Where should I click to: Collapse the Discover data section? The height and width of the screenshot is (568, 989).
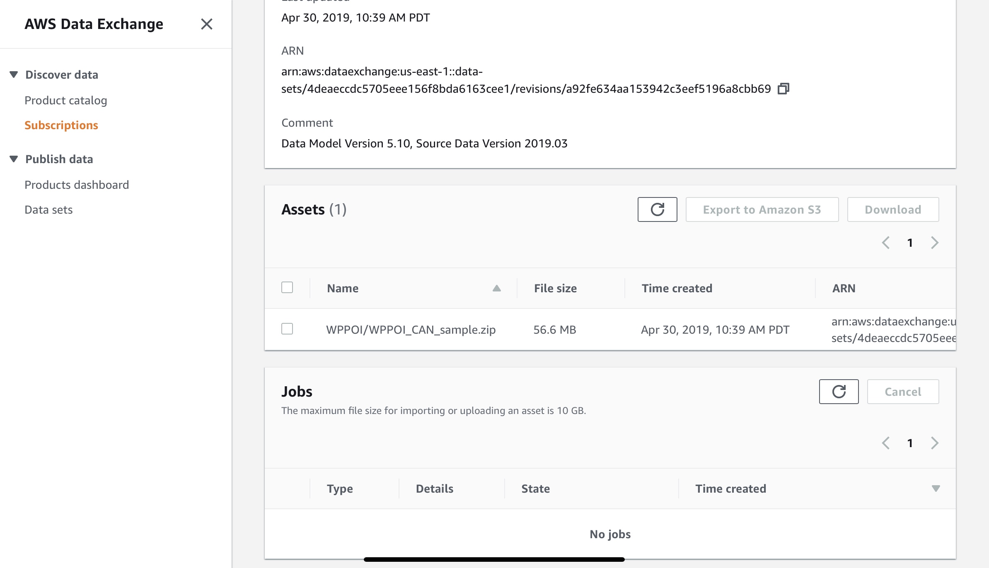[x=14, y=75]
